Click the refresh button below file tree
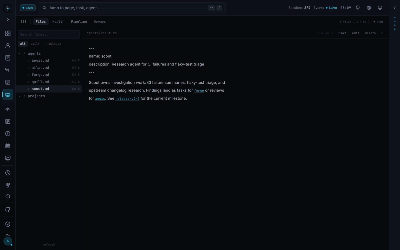Viewport: 400px width, 250px height. pyautogui.click(x=49, y=244)
